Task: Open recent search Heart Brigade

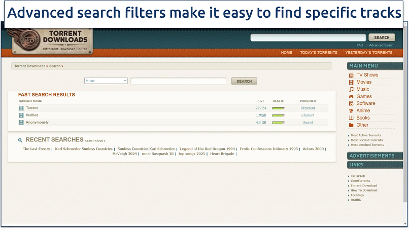Action: tap(222, 154)
